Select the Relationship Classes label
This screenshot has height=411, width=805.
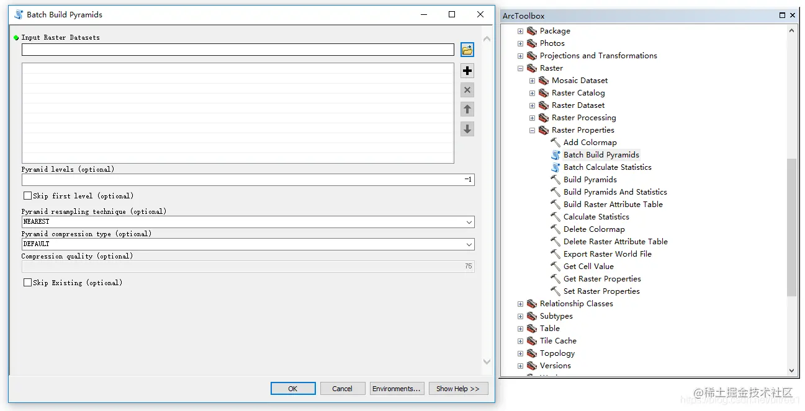[x=577, y=304]
